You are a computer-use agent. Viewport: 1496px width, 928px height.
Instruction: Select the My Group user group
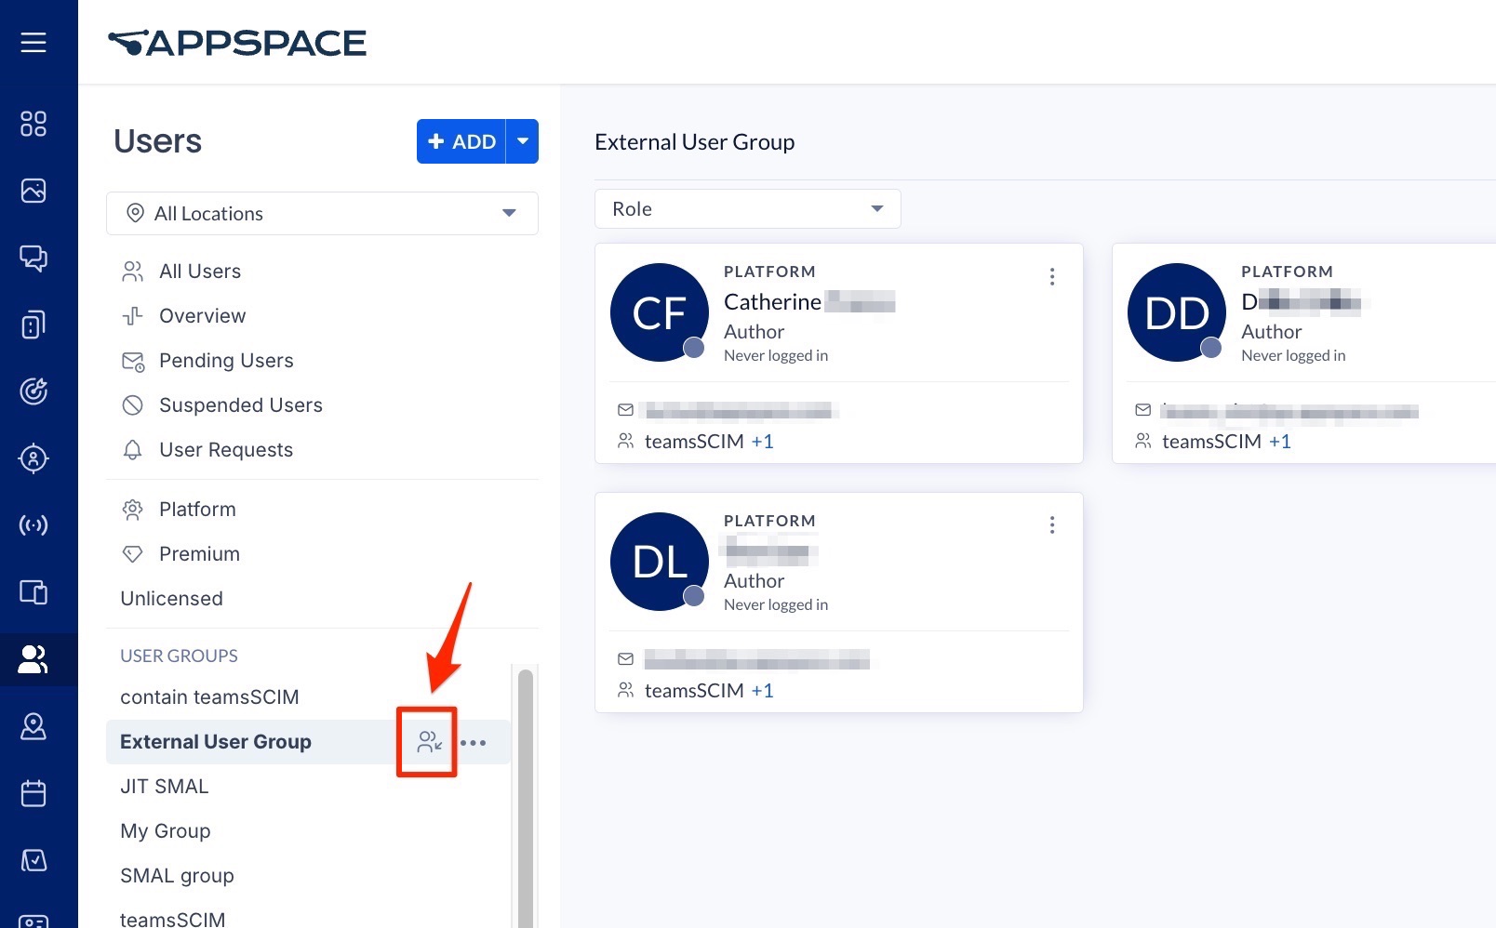[x=166, y=831]
